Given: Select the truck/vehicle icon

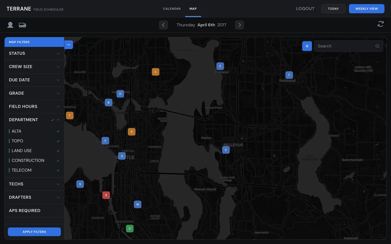Looking at the screenshot, I should click(x=22, y=25).
